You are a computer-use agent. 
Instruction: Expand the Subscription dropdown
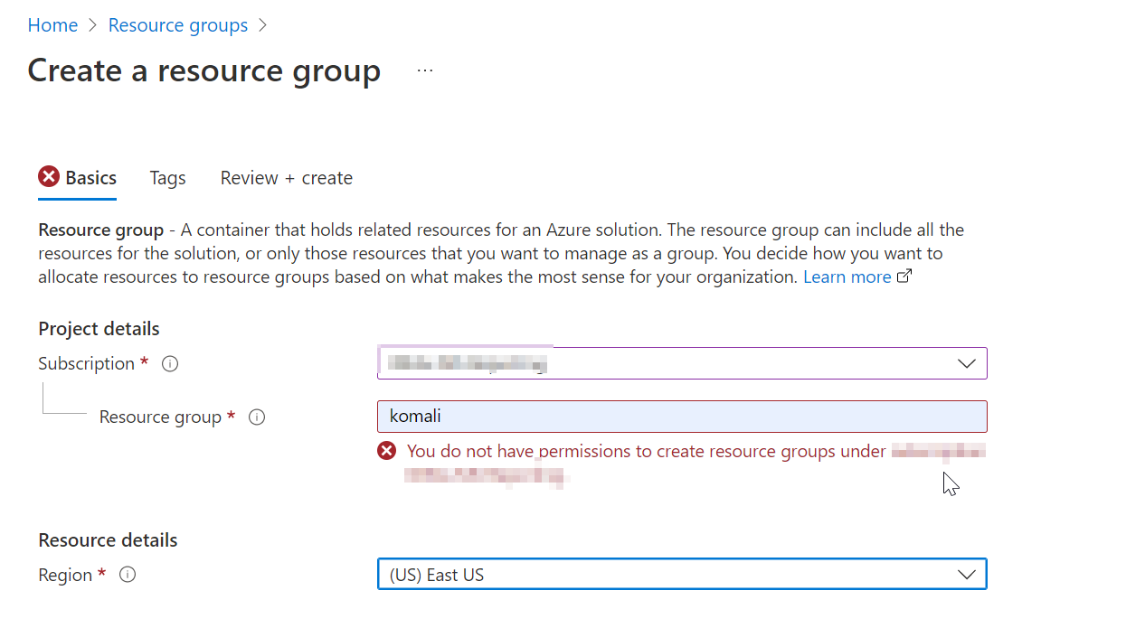tap(682, 363)
